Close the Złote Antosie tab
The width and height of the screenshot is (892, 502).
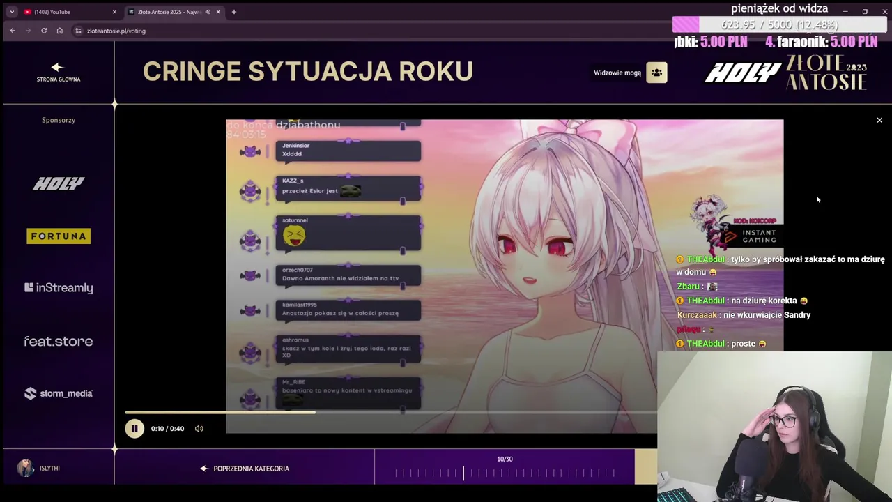click(x=218, y=12)
